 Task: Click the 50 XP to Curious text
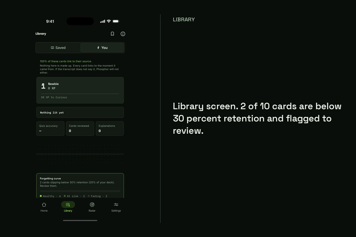point(54,97)
